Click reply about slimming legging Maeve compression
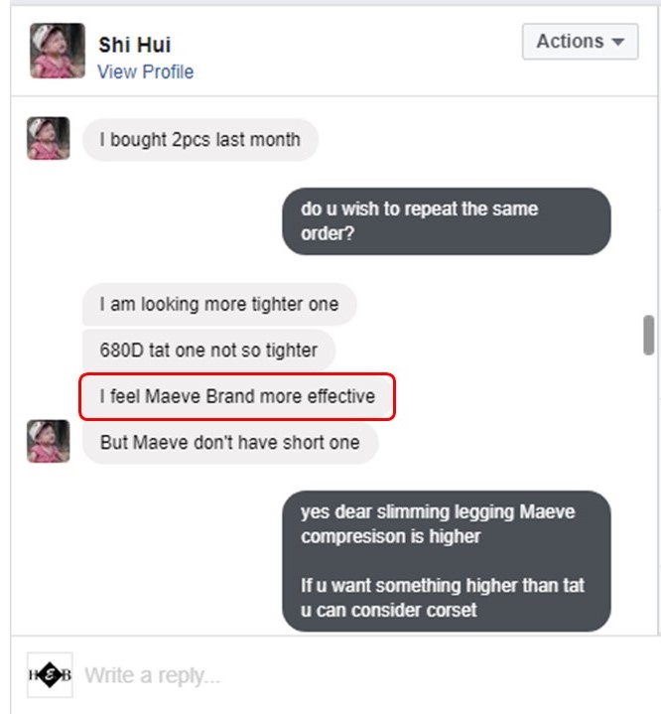Screen dimensions: 661x714 447,561
